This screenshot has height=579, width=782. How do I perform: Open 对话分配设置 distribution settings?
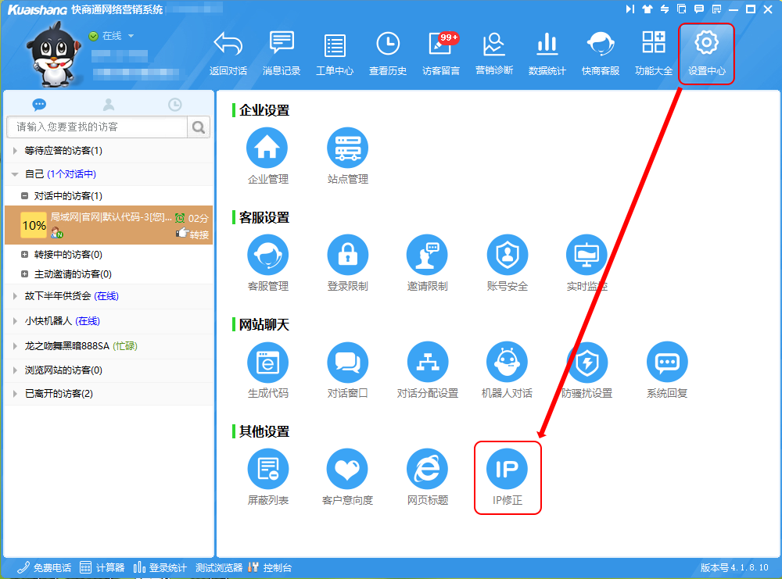point(427,362)
